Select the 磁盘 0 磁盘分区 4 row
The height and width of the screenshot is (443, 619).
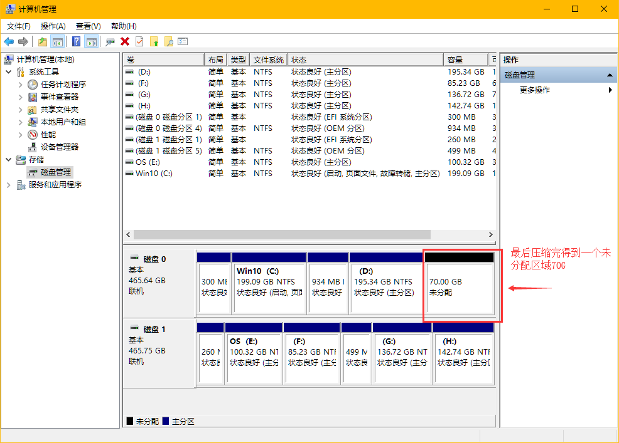tap(309, 128)
